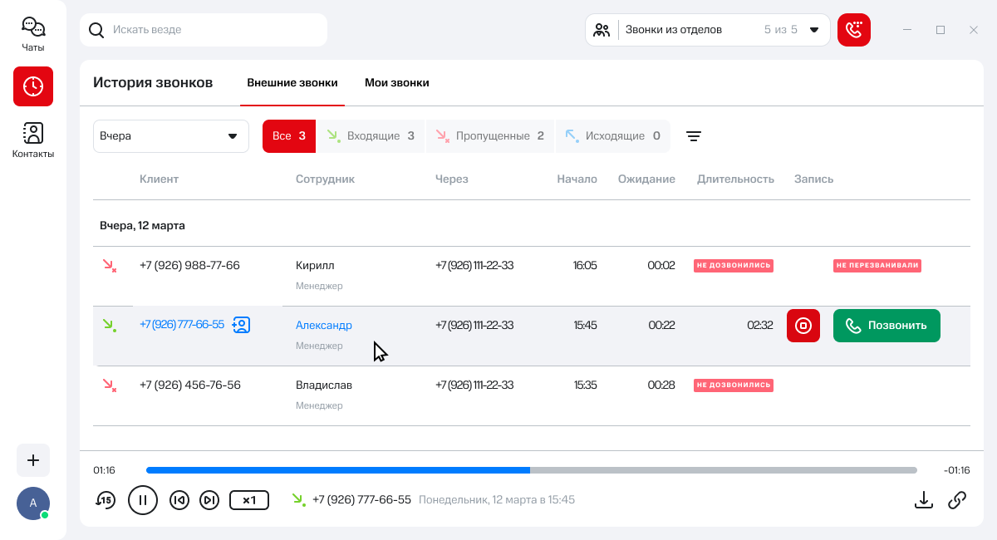997x540 pixels.
Task: Open the Звонки из отделов dropdown
Action: point(708,30)
